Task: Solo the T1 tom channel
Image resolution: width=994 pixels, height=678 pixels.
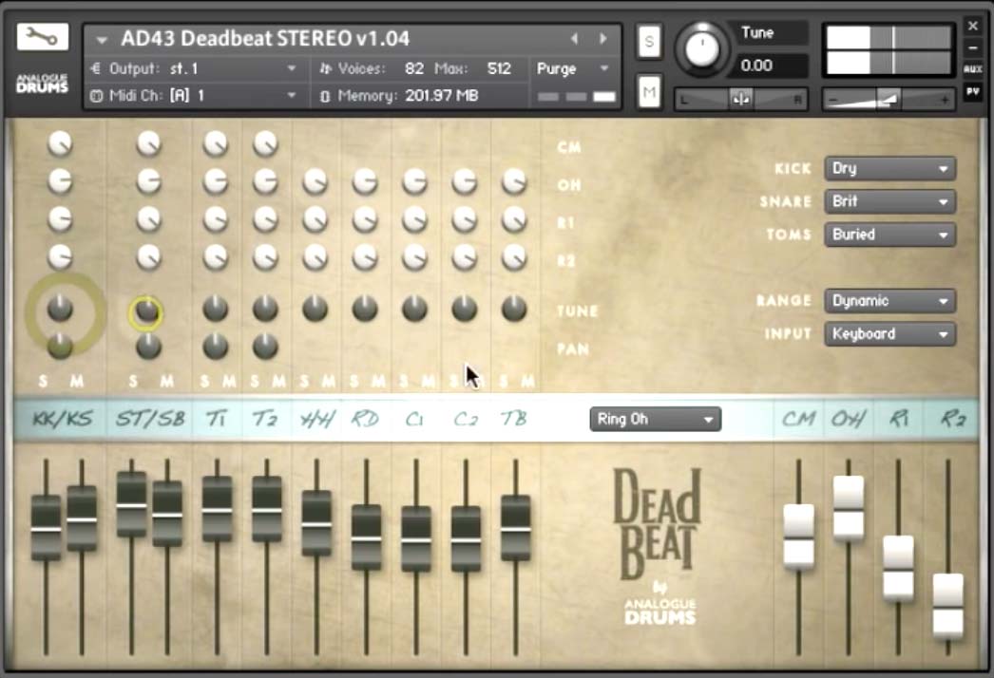Action: click(204, 381)
